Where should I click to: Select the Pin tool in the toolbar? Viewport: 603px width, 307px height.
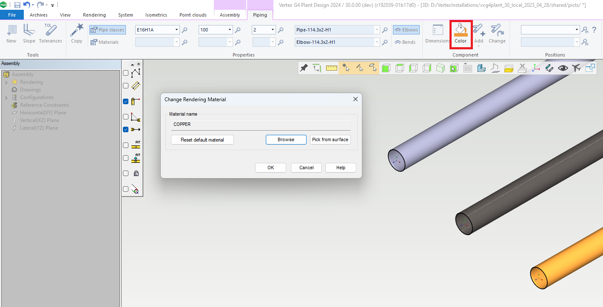click(x=304, y=68)
